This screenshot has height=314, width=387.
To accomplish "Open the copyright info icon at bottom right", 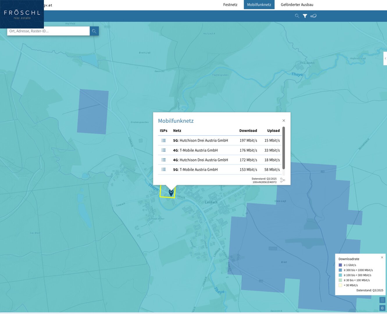I will [x=382, y=308].
